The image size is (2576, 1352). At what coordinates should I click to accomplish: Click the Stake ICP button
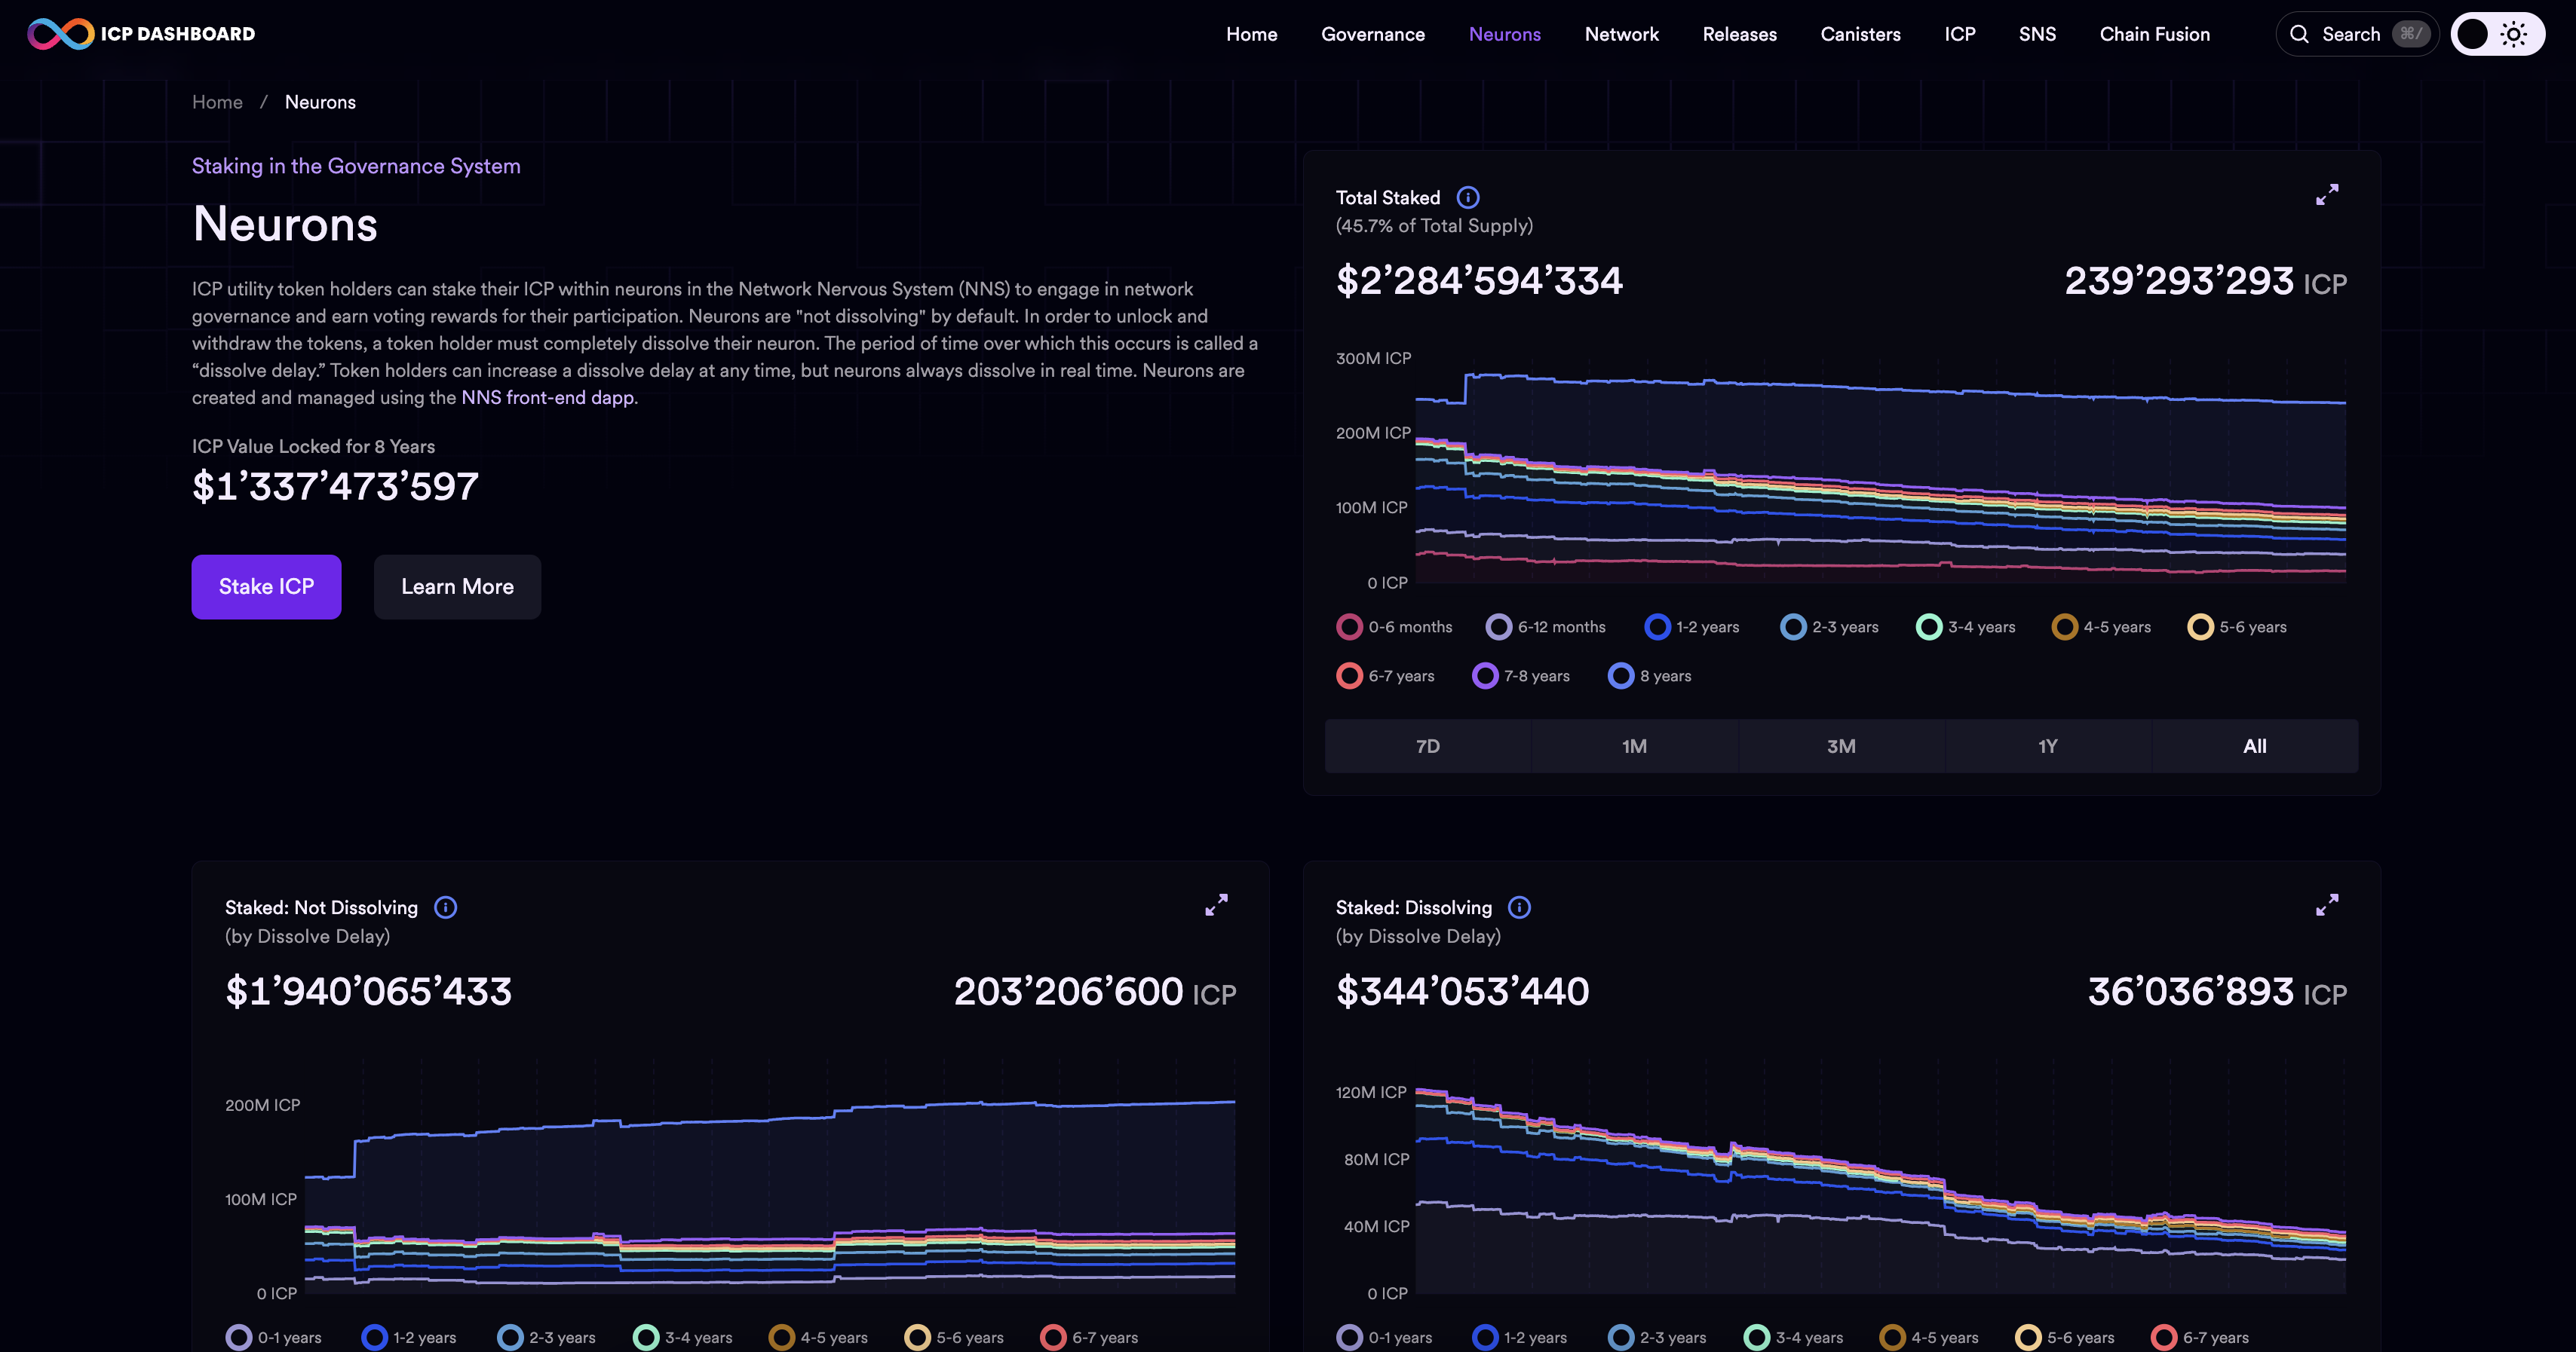[x=266, y=586]
